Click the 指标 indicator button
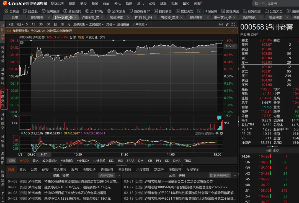 [x=12, y=161]
